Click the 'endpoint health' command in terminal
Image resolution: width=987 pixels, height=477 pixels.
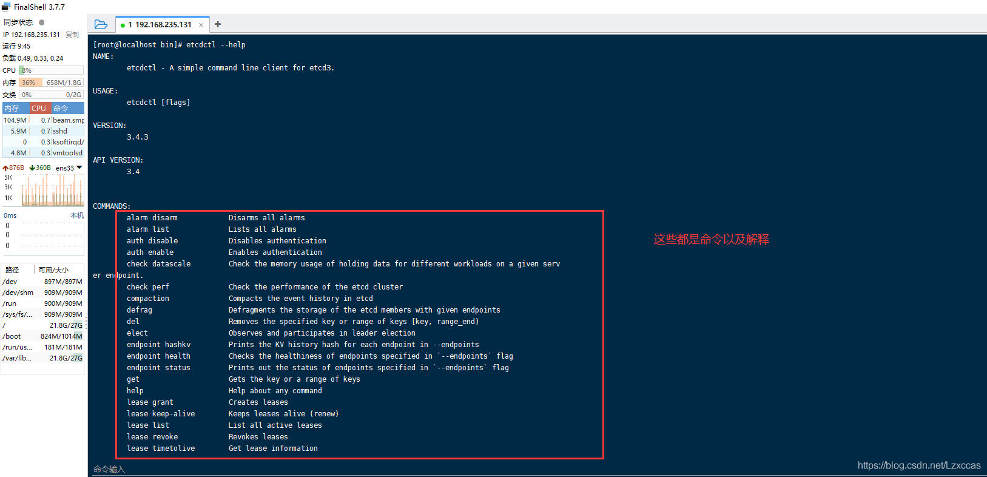pos(158,356)
